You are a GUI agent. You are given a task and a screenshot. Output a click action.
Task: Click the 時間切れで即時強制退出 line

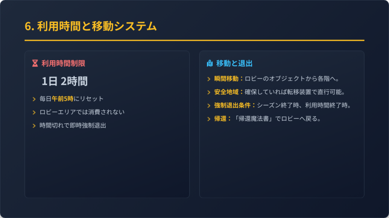coord(73,125)
